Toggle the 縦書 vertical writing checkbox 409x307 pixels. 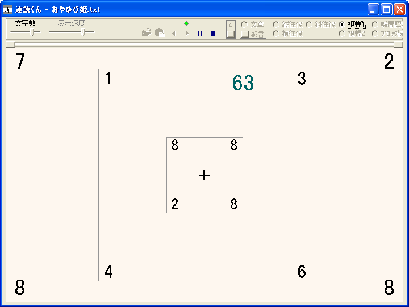point(253,34)
